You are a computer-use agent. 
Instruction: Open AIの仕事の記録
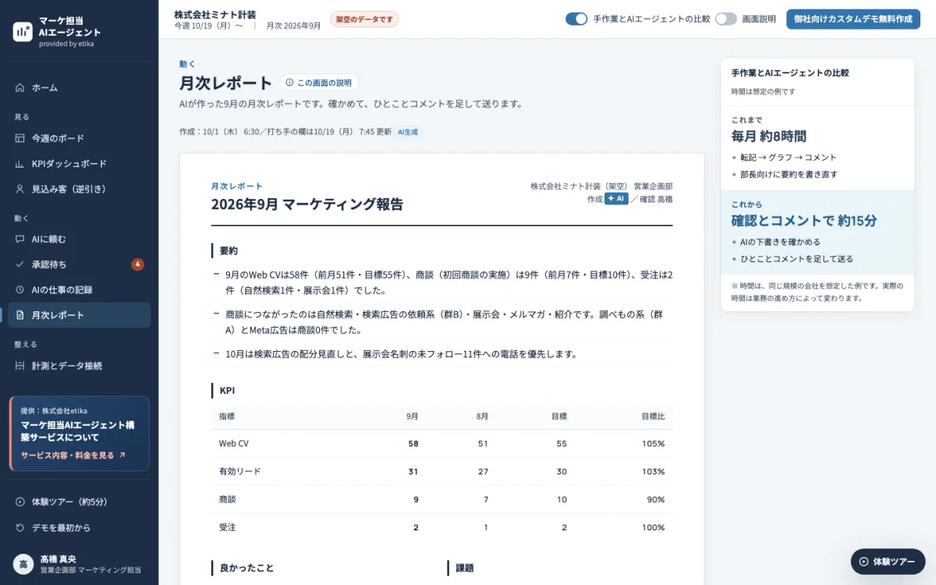(79, 289)
